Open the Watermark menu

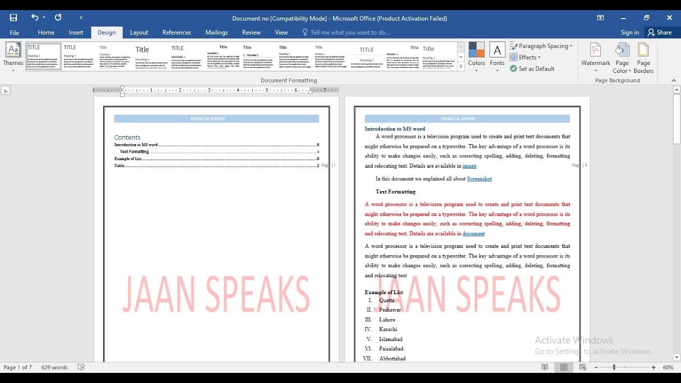click(x=596, y=57)
